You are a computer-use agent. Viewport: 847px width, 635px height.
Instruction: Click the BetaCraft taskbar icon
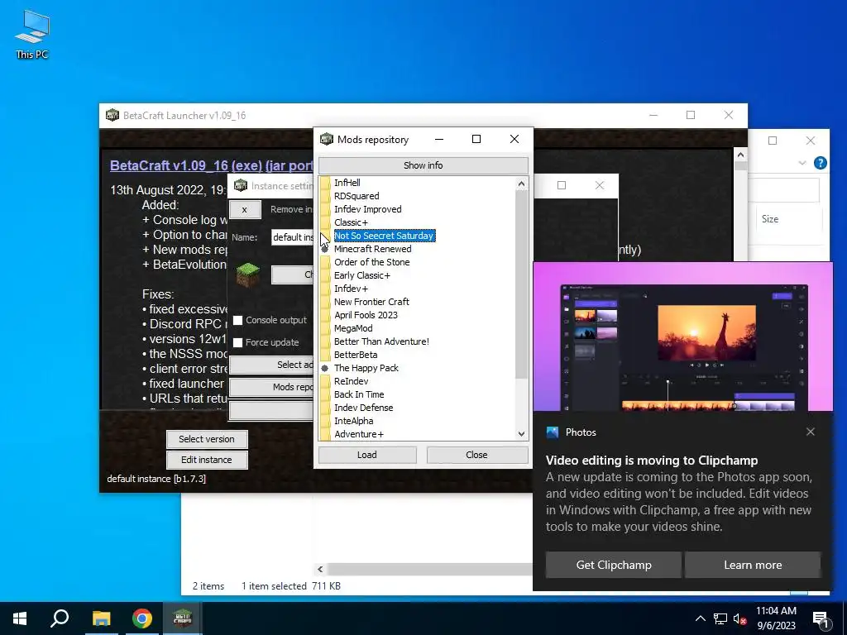pos(183,618)
